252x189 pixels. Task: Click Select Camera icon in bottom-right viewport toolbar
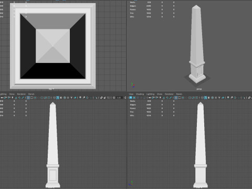(150, 98)
